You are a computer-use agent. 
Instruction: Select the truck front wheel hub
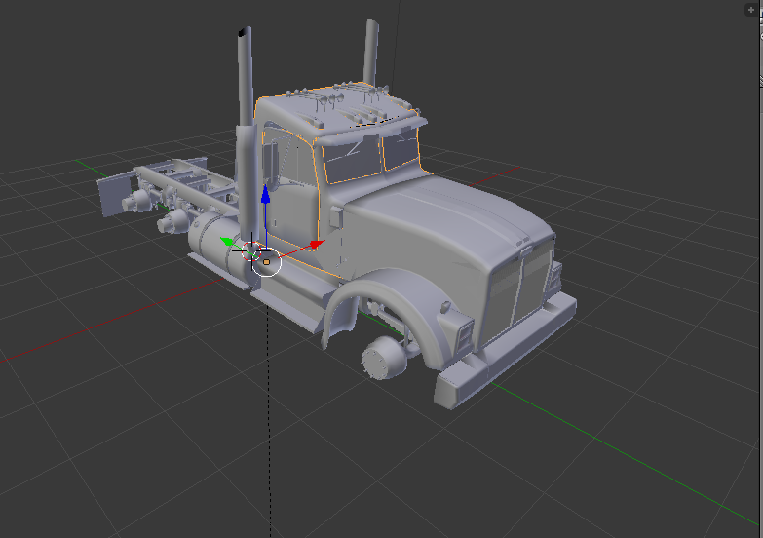tap(383, 359)
